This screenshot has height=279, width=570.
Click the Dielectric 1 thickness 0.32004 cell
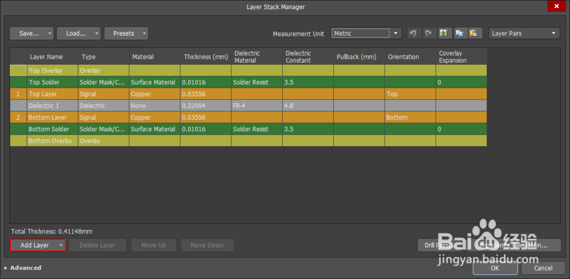(x=206, y=106)
